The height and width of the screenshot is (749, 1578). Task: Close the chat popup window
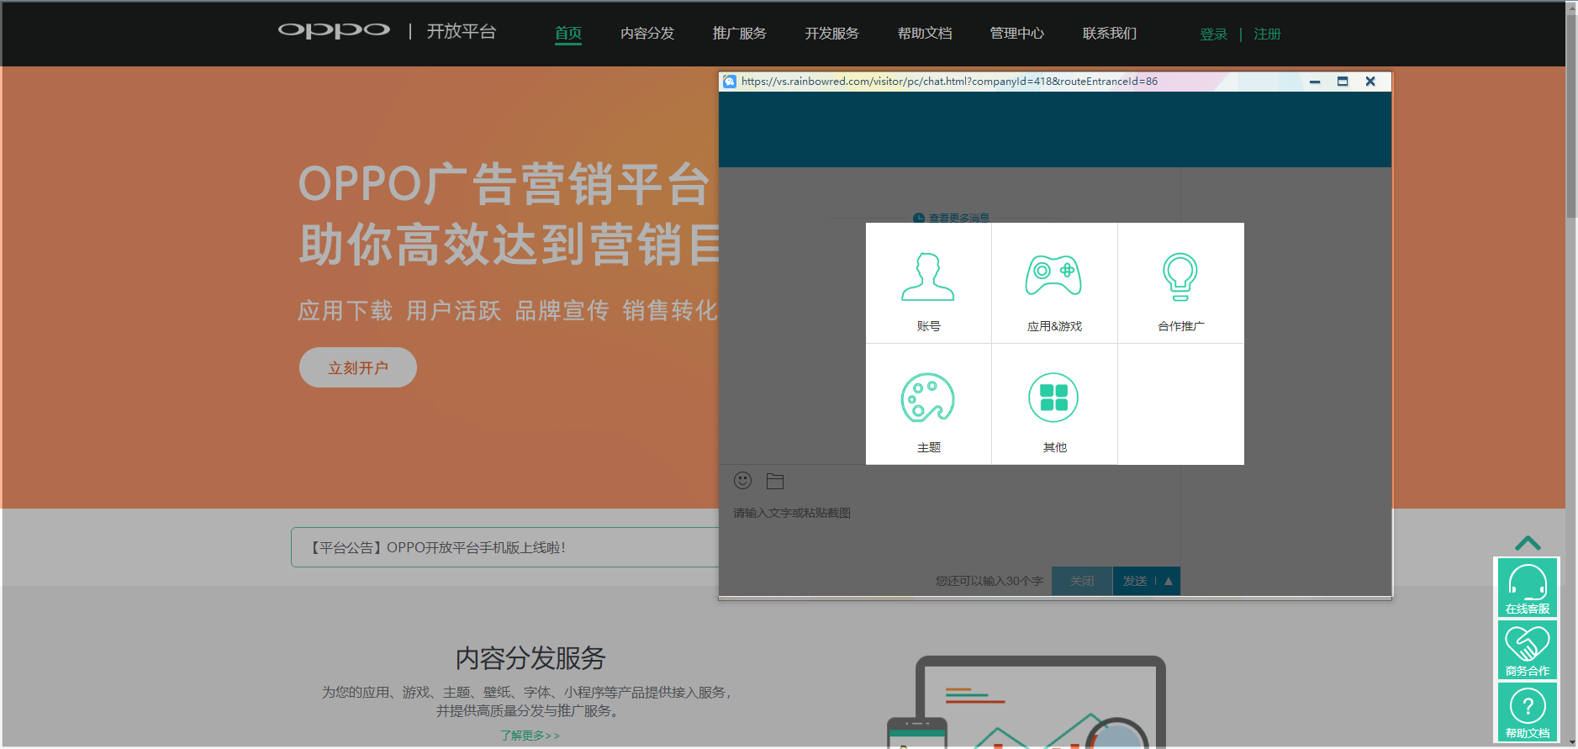(x=1370, y=82)
